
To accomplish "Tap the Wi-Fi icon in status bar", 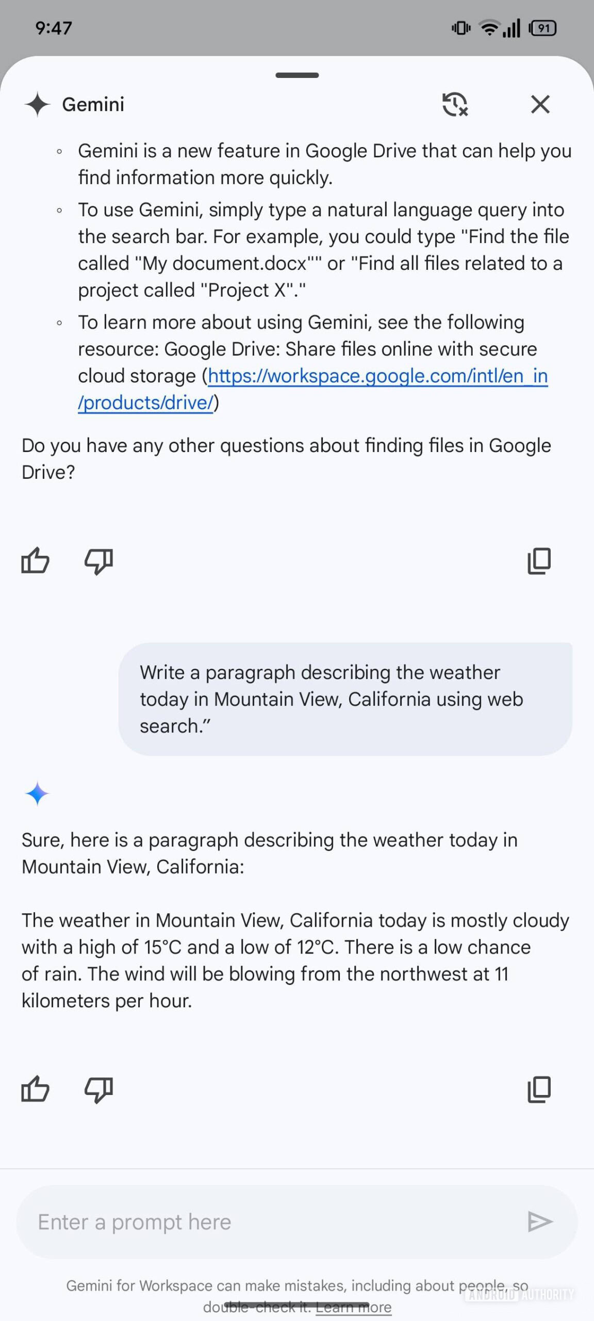I will tap(488, 28).
